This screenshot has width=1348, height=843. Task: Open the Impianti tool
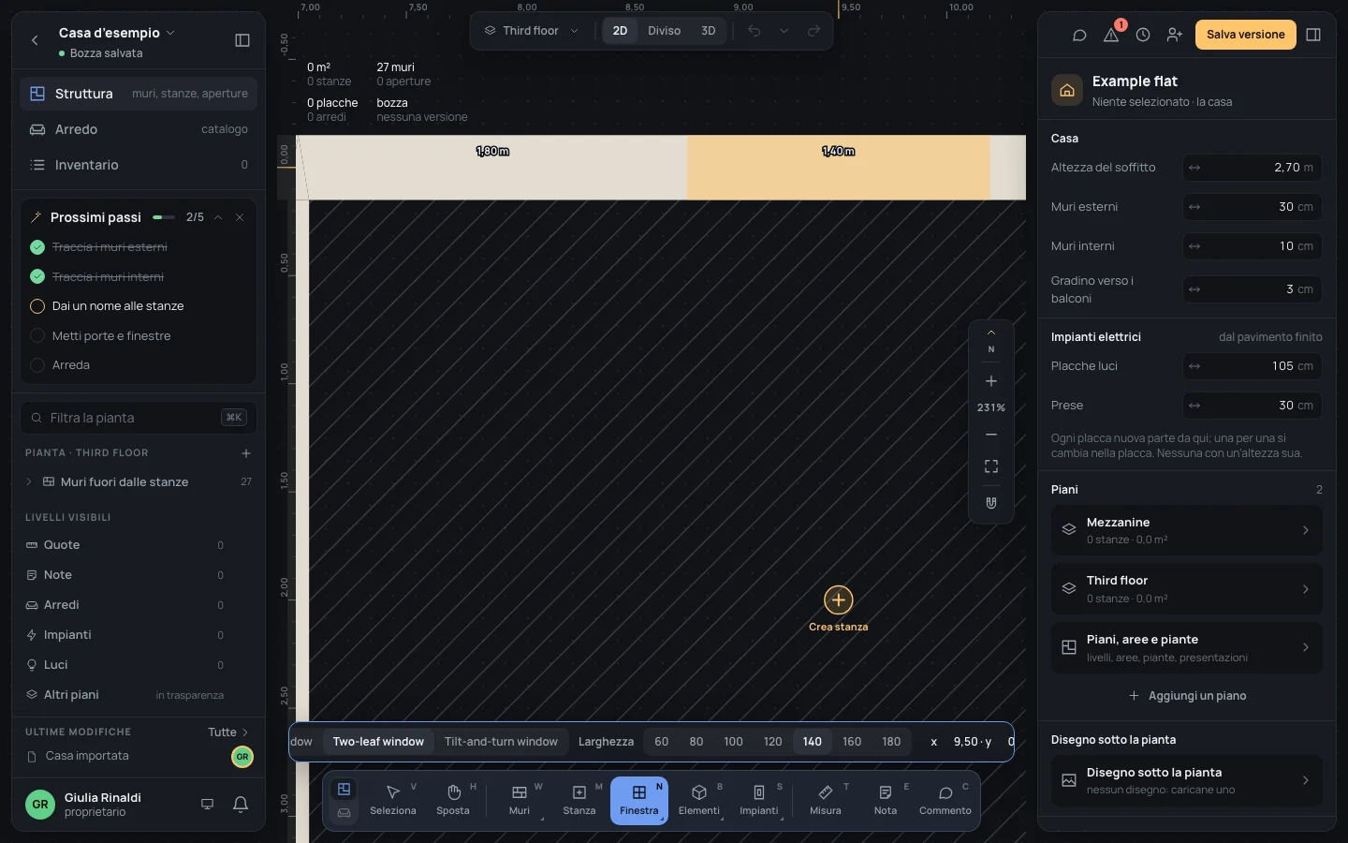pos(759,801)
